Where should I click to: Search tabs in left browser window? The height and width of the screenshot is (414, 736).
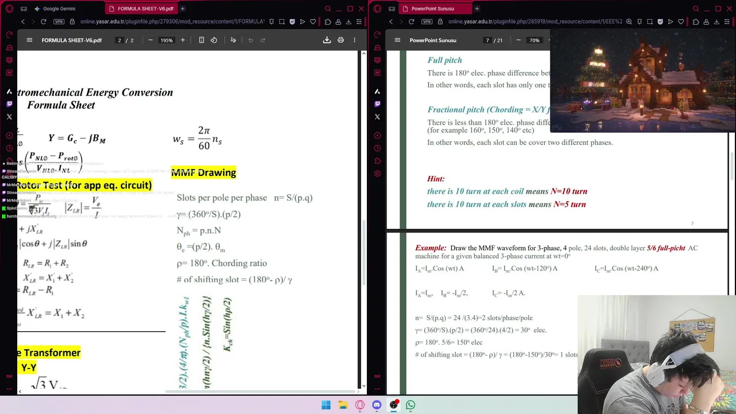coord(328,9)
